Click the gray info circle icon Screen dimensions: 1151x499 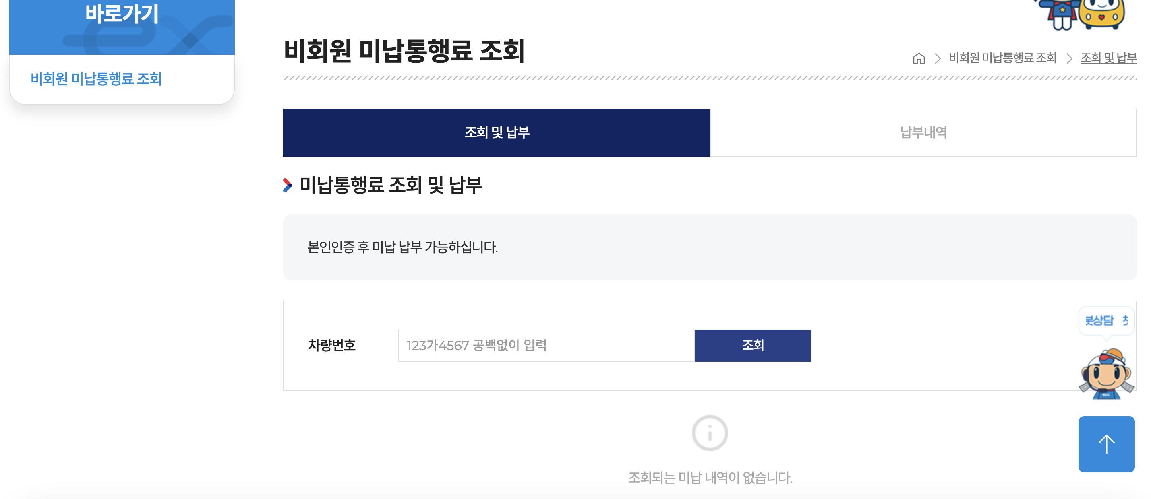710,432
